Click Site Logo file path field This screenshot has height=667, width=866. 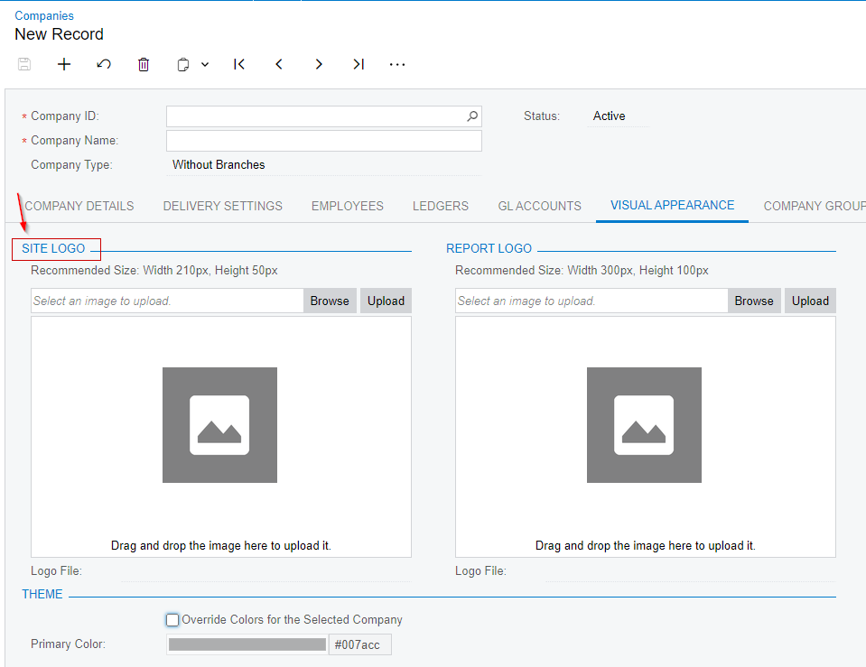point(167,301)
